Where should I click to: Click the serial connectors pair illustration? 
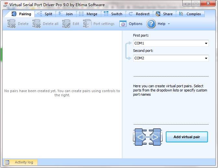coord(148,137)
